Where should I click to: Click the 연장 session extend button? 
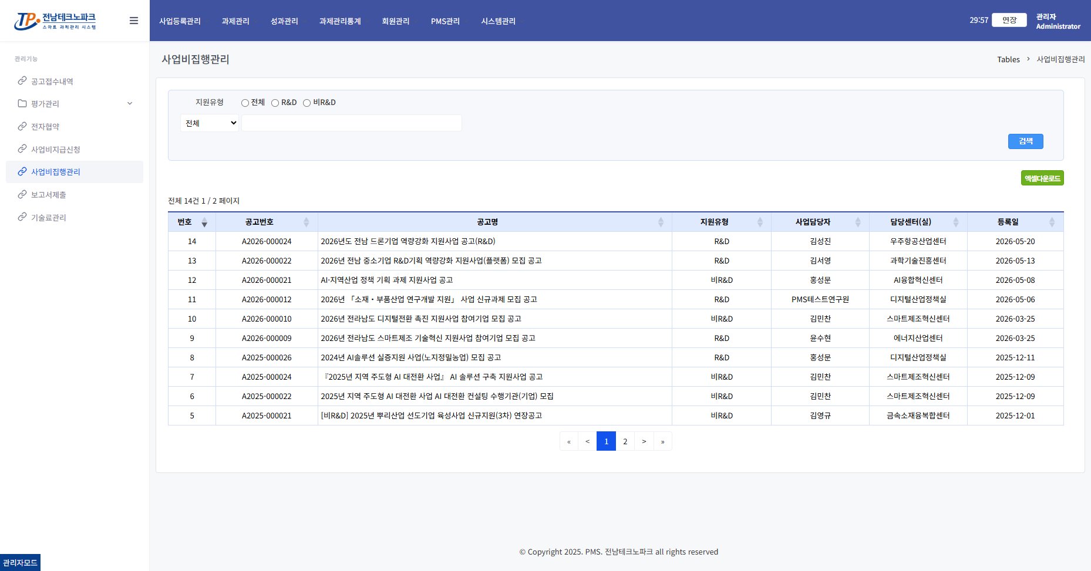(1009, 20)
